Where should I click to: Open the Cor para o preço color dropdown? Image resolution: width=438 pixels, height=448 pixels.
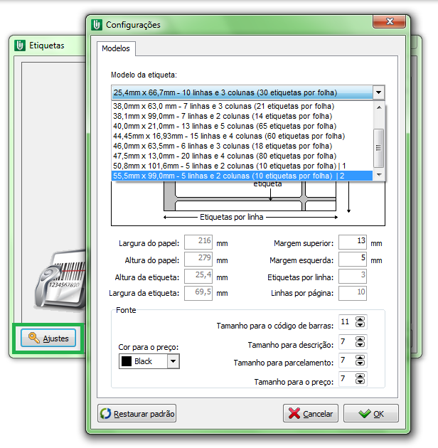[173, 361]
